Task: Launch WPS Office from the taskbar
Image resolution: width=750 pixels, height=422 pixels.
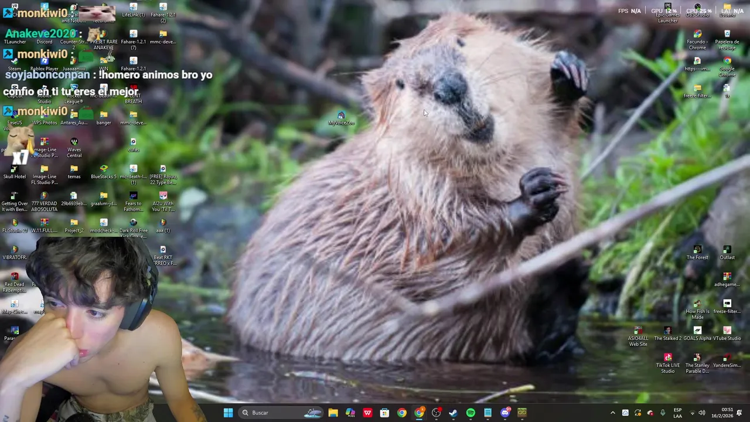Action: click(x=367, y=413)
